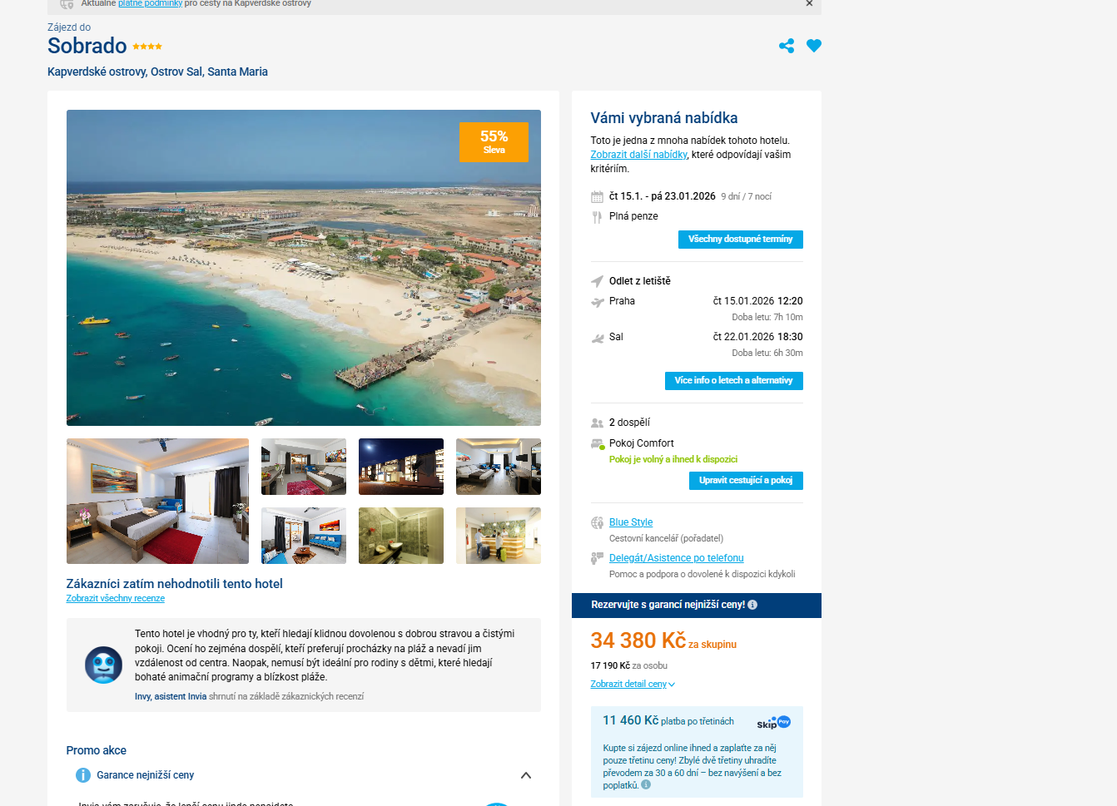Add hotel to favorites with heart icon
Image resolution: width=1117 pixels, height=806 pixels.
(x=814, y=46)
